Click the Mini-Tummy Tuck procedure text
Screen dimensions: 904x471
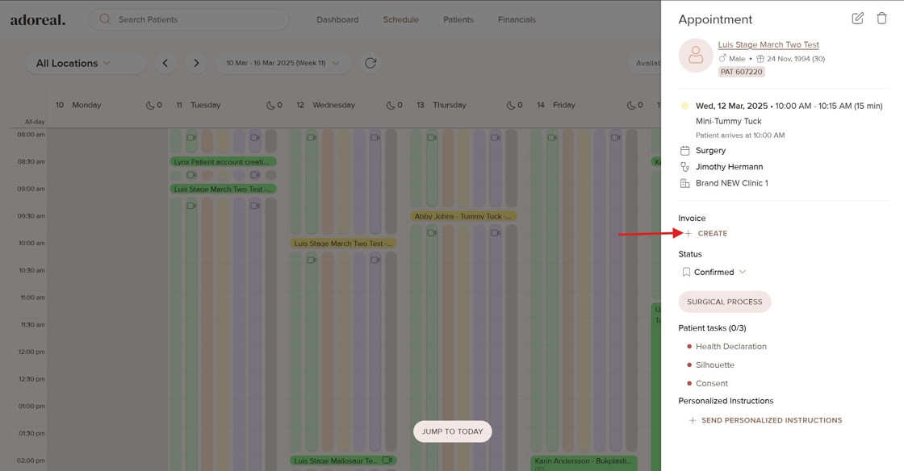728,121
